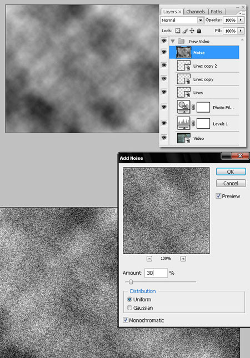Select Gaussian distribution

pyautogui.click(x=129, y=307)
